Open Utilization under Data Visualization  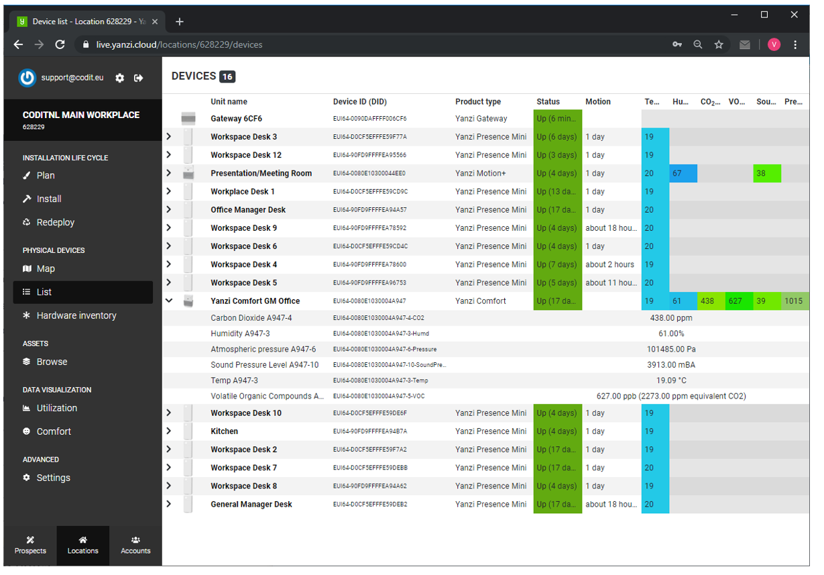[56, 408]
